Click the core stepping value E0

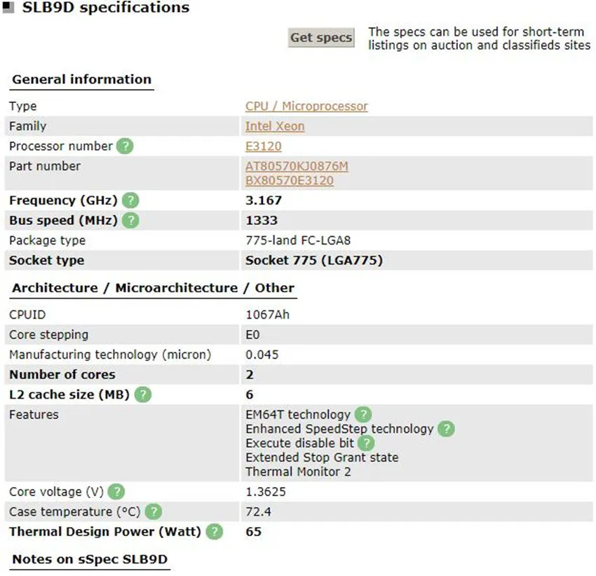[252, 335]
